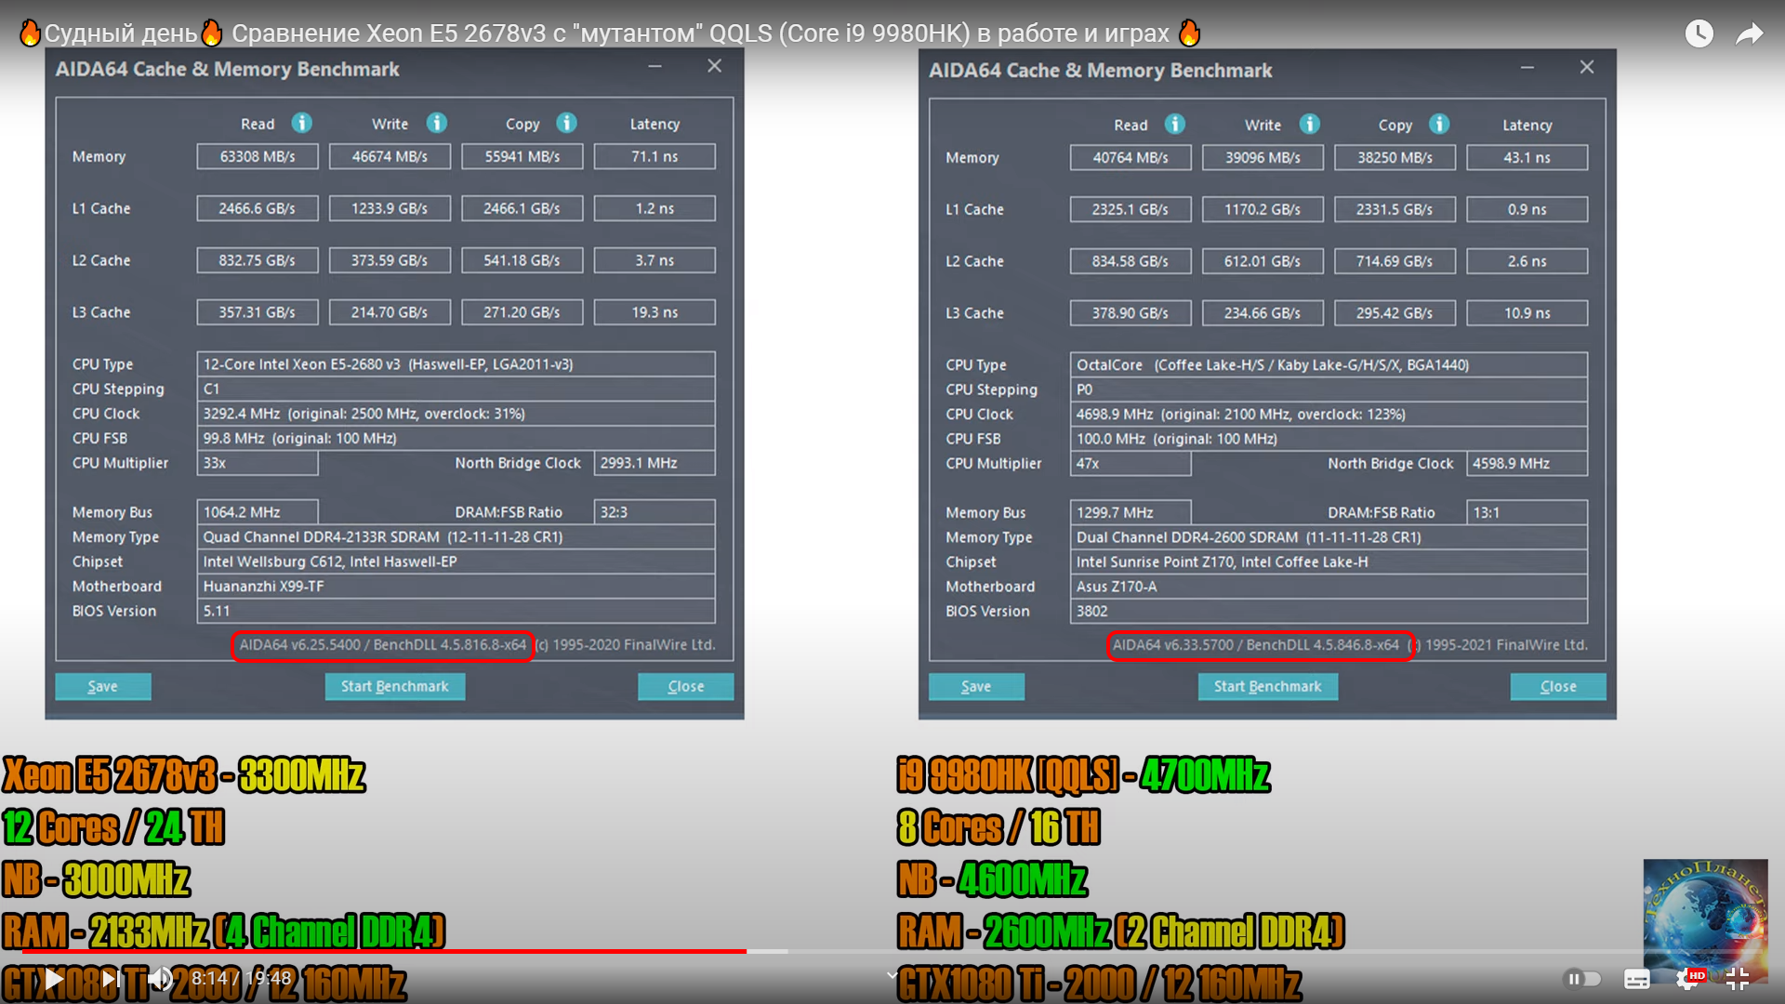The height and width of the screenshot is (1004, 1785).
Task: Click the Watch Later clock icon
Action: coord(1699,33)
